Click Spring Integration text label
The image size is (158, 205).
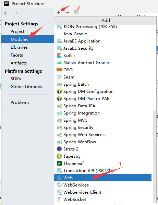point(82,113)
